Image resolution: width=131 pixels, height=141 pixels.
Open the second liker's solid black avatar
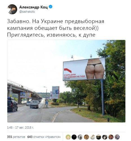pyautogui.click(x=74, y=137)
